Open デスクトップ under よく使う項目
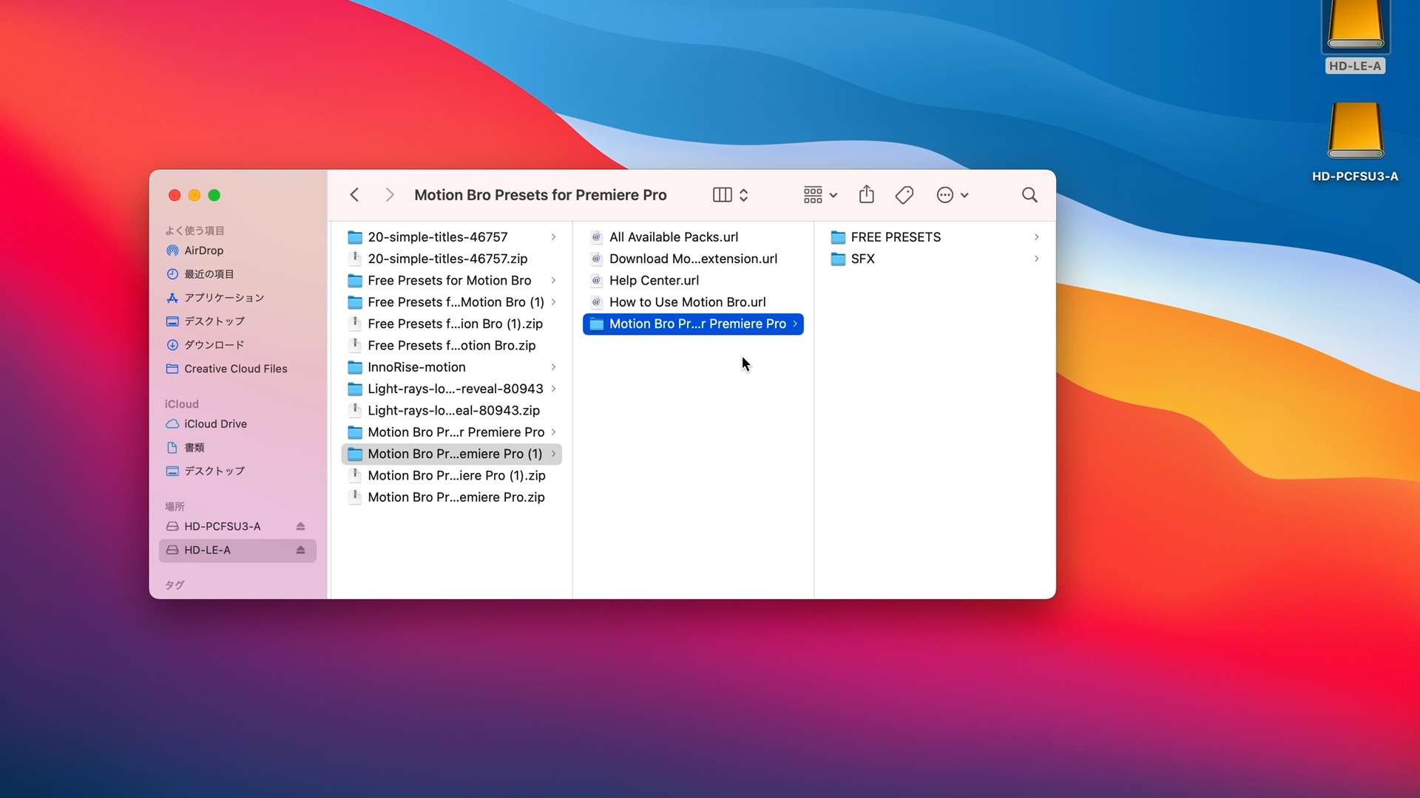Image resolution: width=1420 pixels, height=798 pixels. (x=237, y=321)
